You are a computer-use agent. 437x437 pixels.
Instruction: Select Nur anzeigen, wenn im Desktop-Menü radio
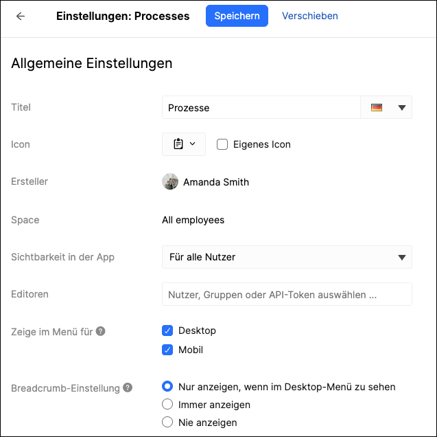coord(167,386)
